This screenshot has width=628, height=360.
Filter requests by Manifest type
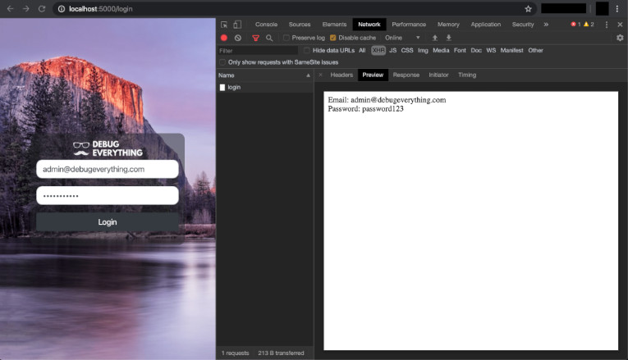click(x=512, y=50)
